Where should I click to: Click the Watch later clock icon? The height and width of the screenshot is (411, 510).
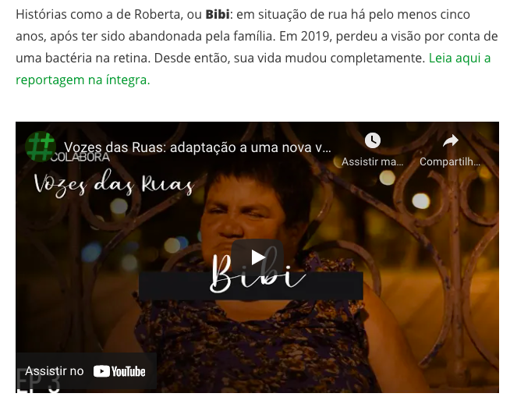pos(373,140)
